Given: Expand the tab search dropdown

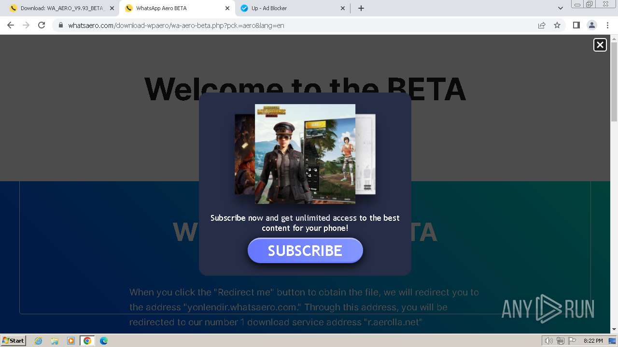Looking at the screenshot, I should (x=560, y=8).
